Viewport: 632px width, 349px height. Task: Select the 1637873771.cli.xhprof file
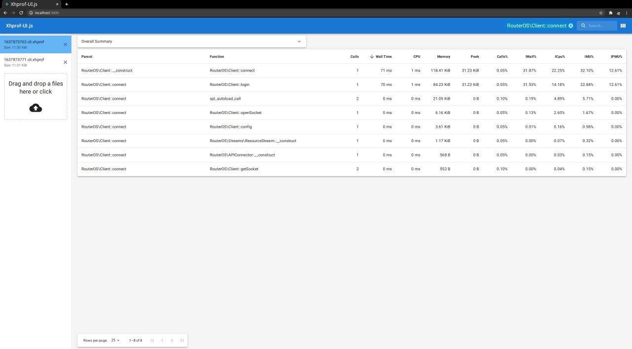pos(36,62)
